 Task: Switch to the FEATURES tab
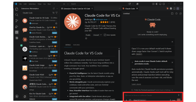(x=76, y=45)
